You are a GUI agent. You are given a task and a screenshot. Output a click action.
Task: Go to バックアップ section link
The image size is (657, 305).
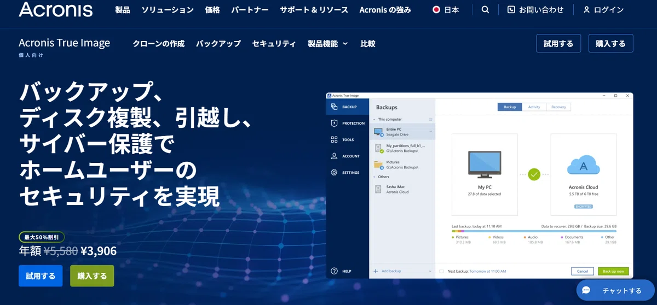pyautogui.click(x=218, y=44)
